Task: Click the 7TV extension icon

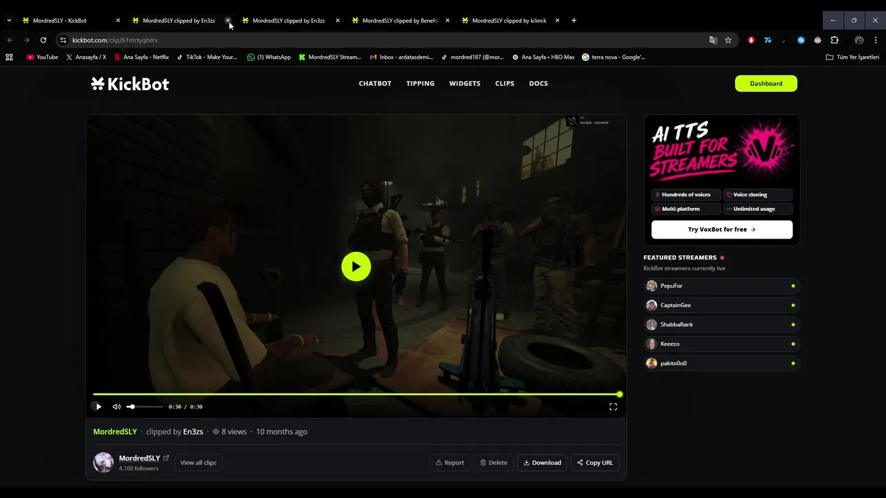Action: point(768,40)
